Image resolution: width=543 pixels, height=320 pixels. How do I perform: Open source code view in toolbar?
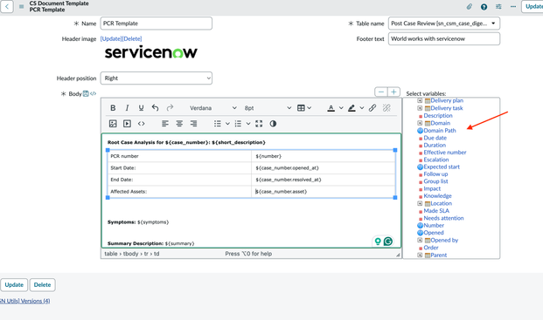tap(141, 124)
